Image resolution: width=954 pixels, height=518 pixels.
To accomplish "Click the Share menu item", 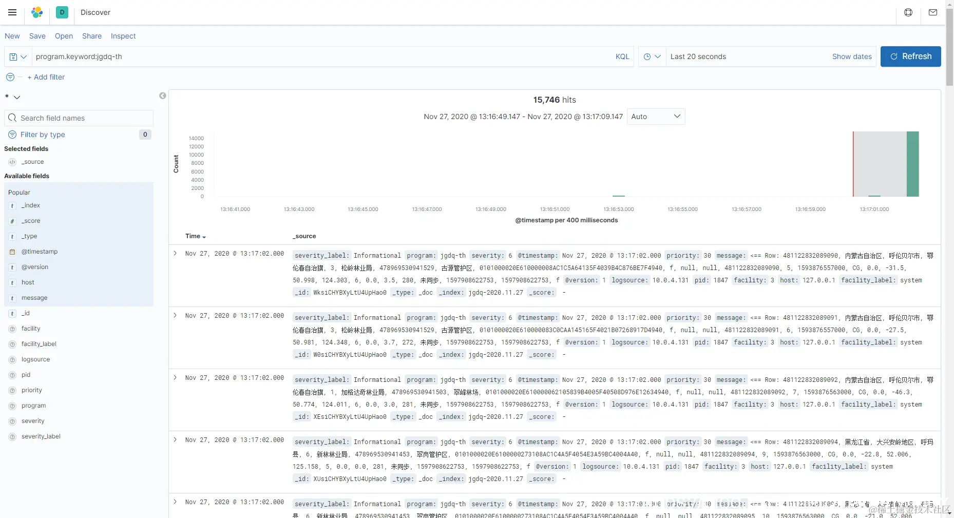I will [x=92, y=36].
